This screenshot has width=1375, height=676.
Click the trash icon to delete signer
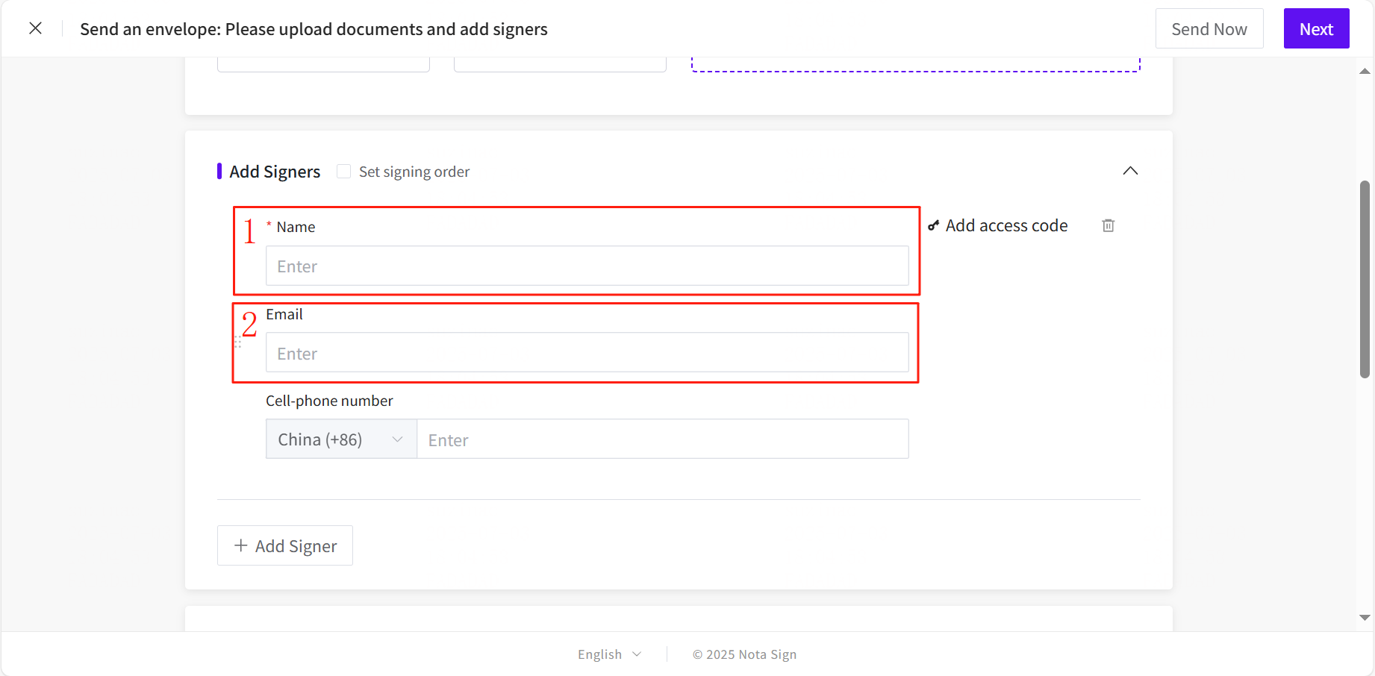click(1109, 225)
